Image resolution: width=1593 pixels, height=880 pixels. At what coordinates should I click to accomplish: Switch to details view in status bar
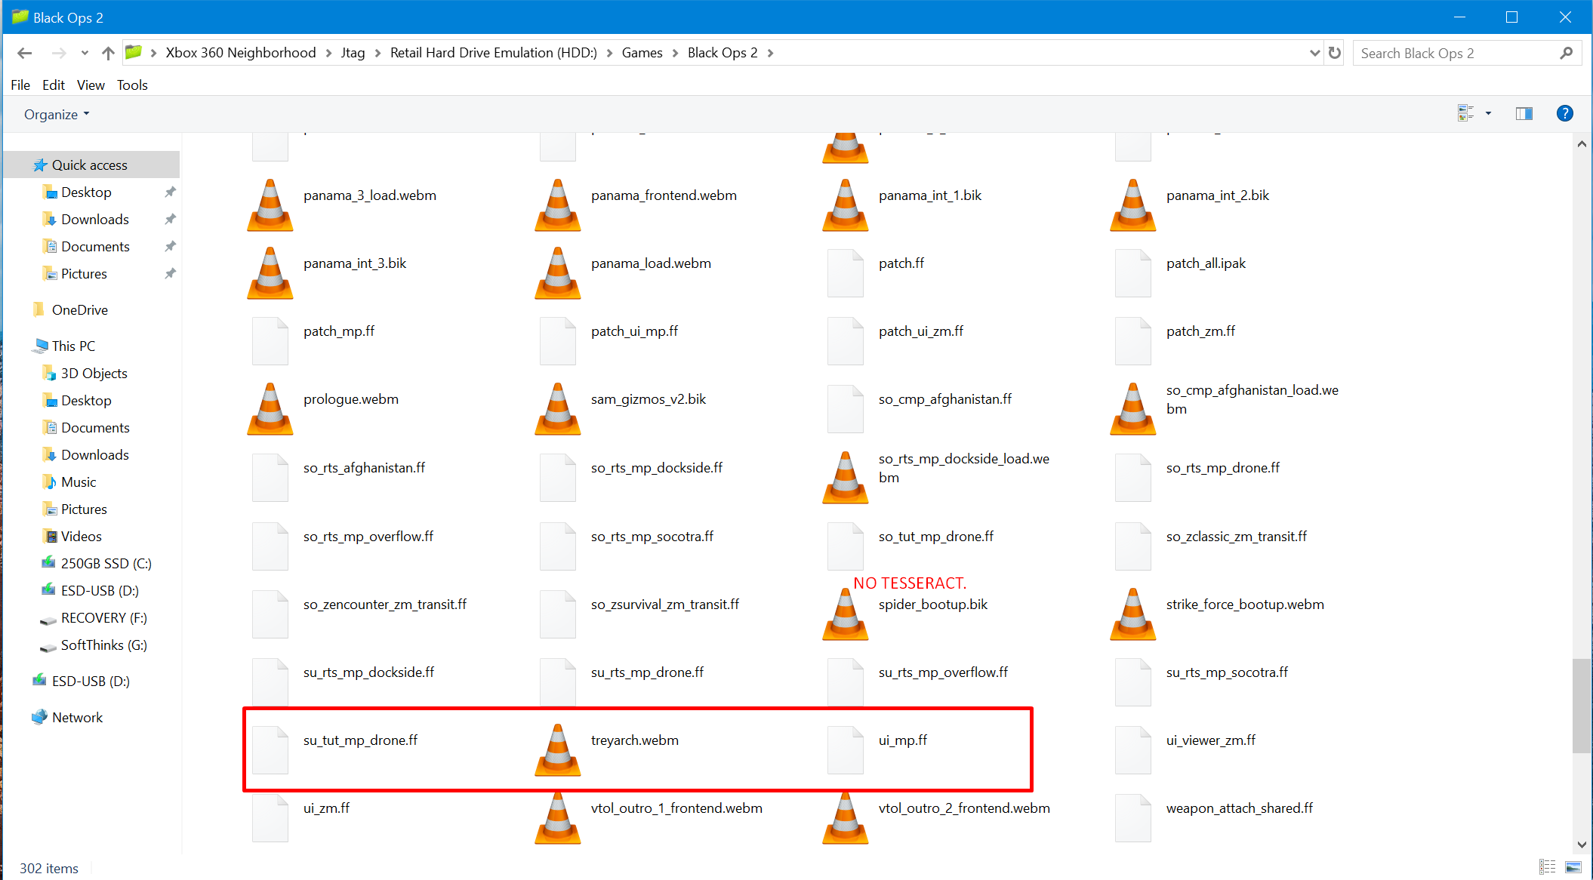pos(1547,867)
